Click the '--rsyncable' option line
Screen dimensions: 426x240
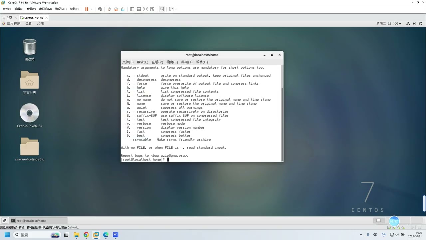click(x=169, y=140)
